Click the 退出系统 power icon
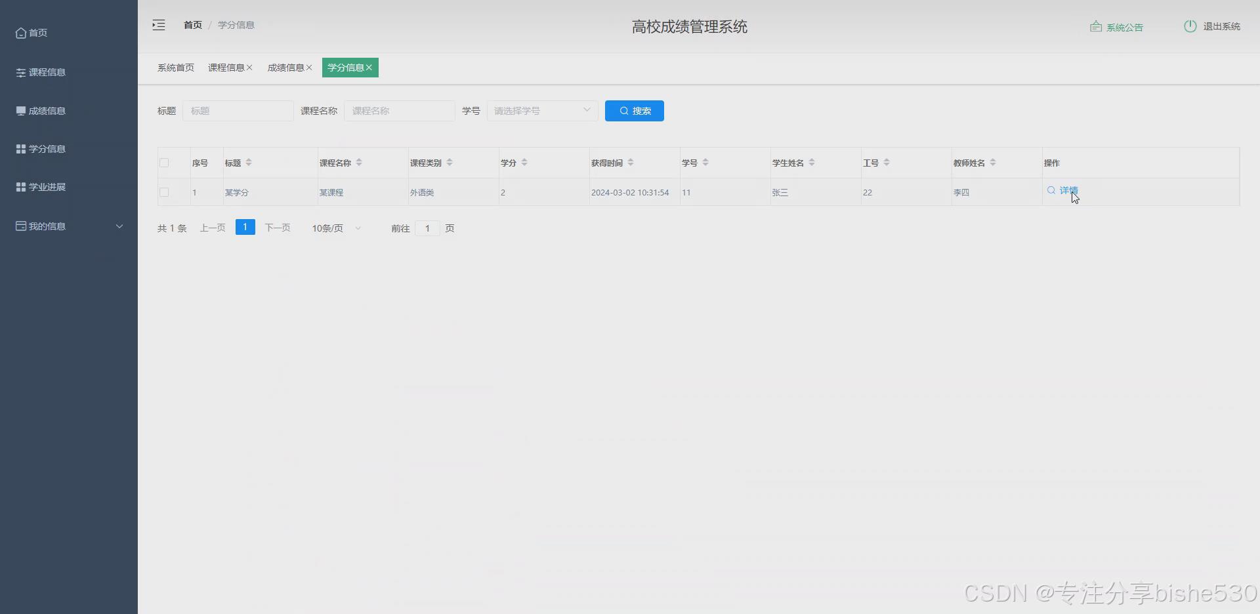1260x614 pixels. coord(1190,26)
